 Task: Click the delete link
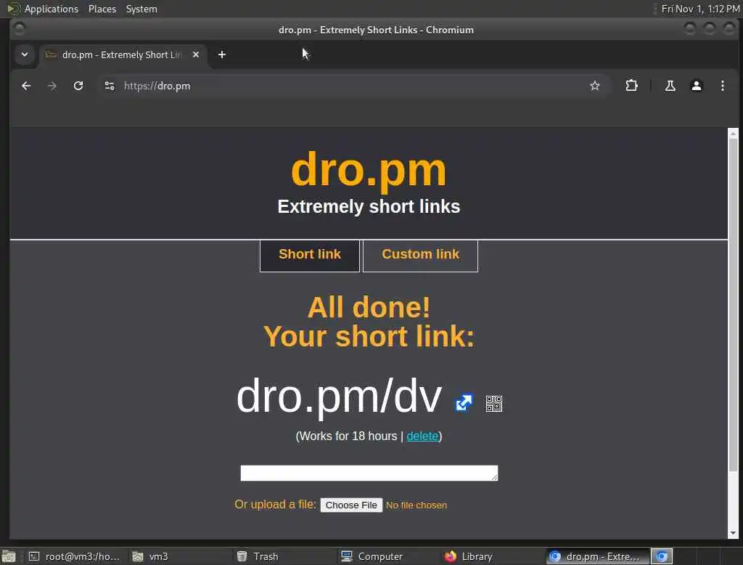(422, 436)
